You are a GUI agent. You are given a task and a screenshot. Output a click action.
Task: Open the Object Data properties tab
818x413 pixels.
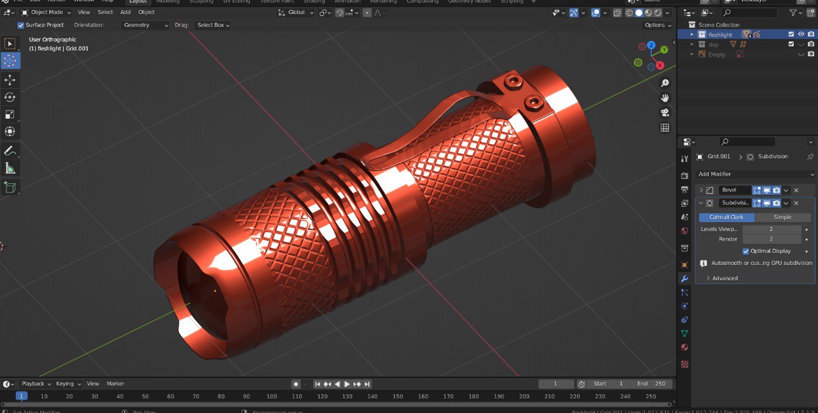pyautogui.click(x=684, y=334)
